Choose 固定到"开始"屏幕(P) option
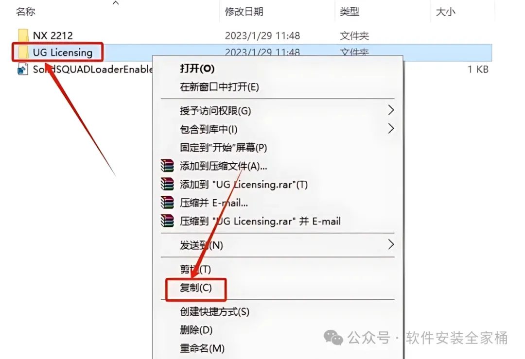Screen dimensions: 525x359 223,148
